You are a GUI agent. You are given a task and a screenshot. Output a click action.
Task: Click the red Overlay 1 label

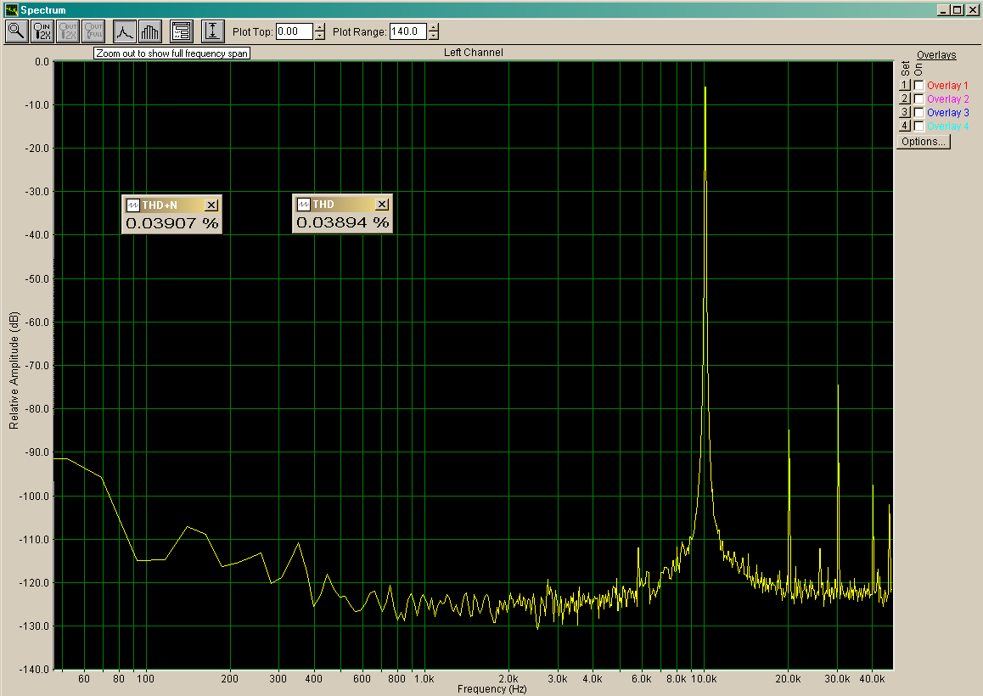pos(947,85)
